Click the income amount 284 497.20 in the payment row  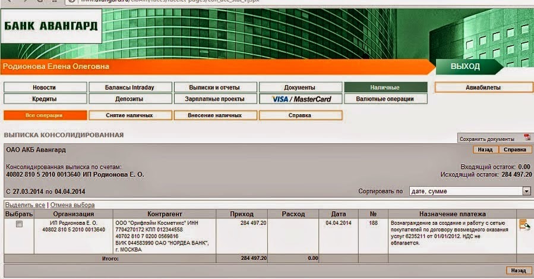pos(254,223)
